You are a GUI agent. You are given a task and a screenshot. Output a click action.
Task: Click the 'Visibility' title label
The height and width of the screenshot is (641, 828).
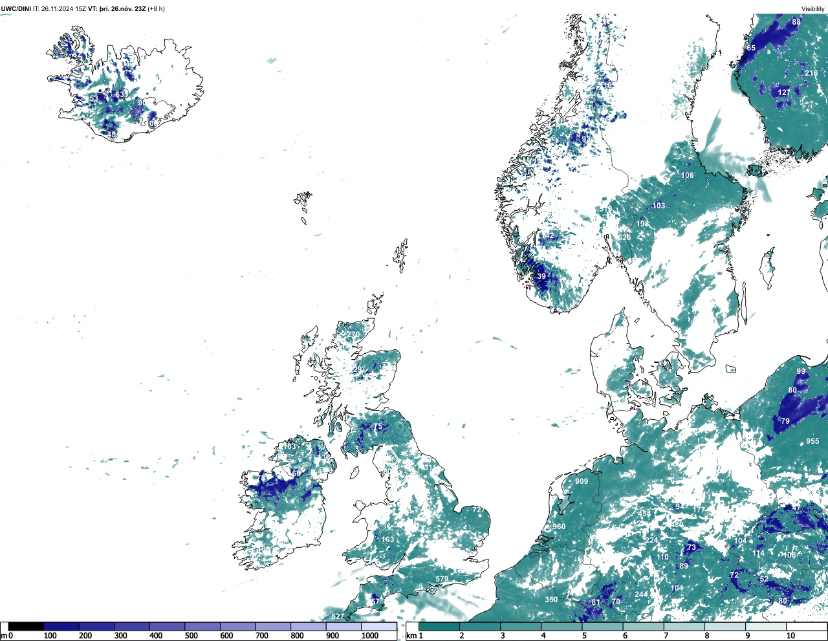pos(812,8)
